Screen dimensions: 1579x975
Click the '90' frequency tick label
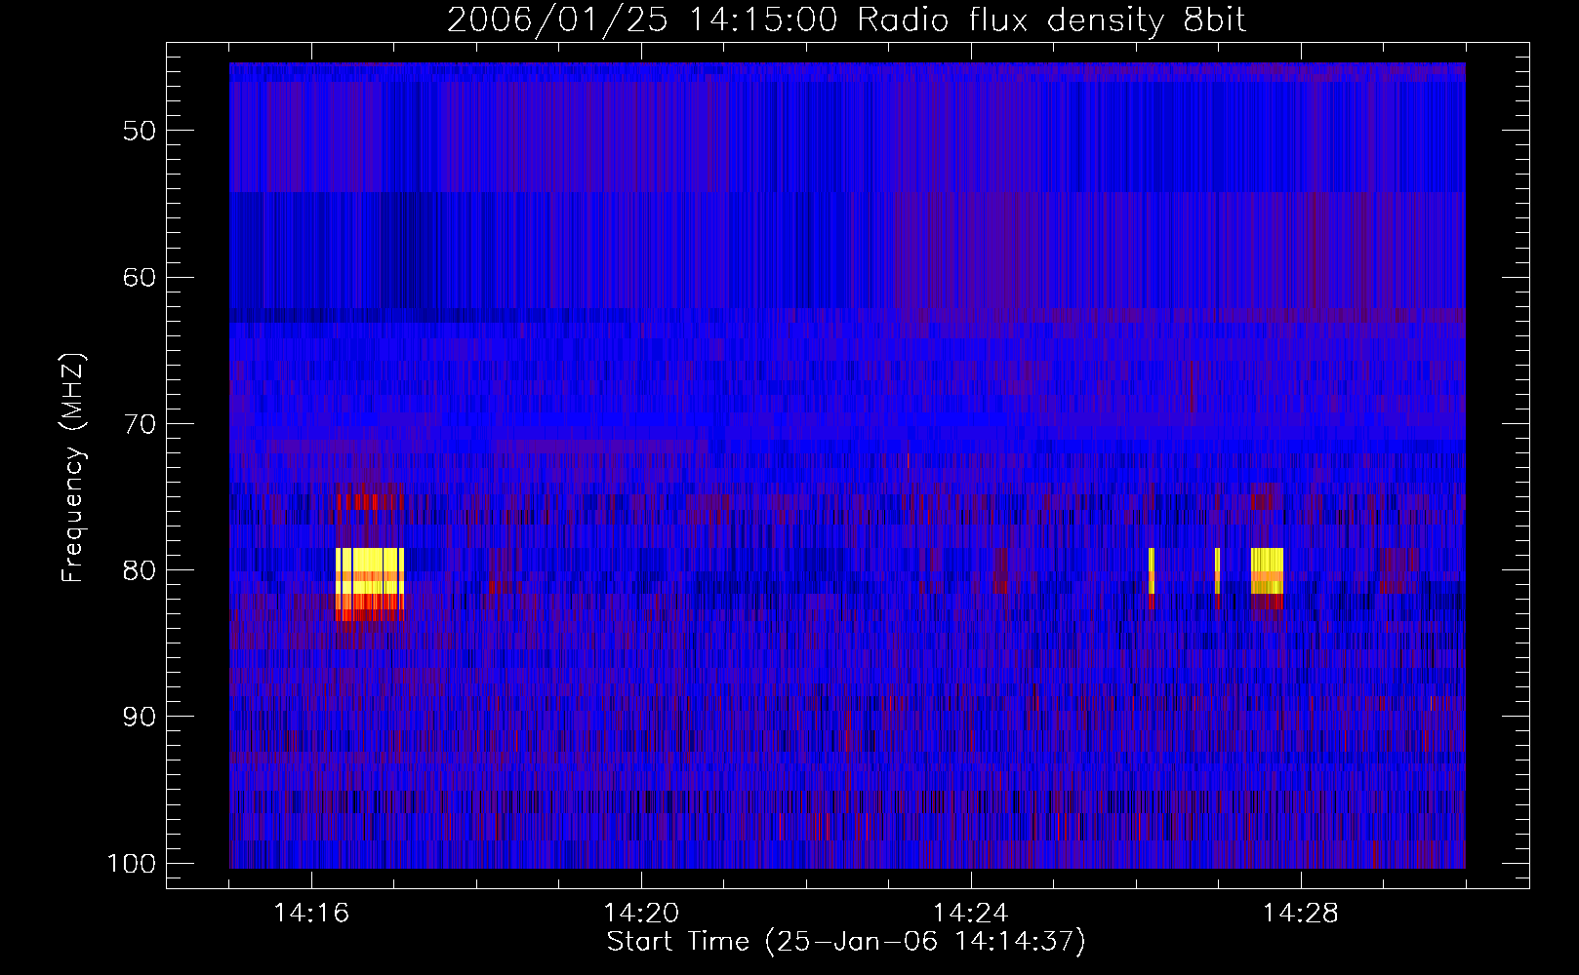[x=140, y=717]
